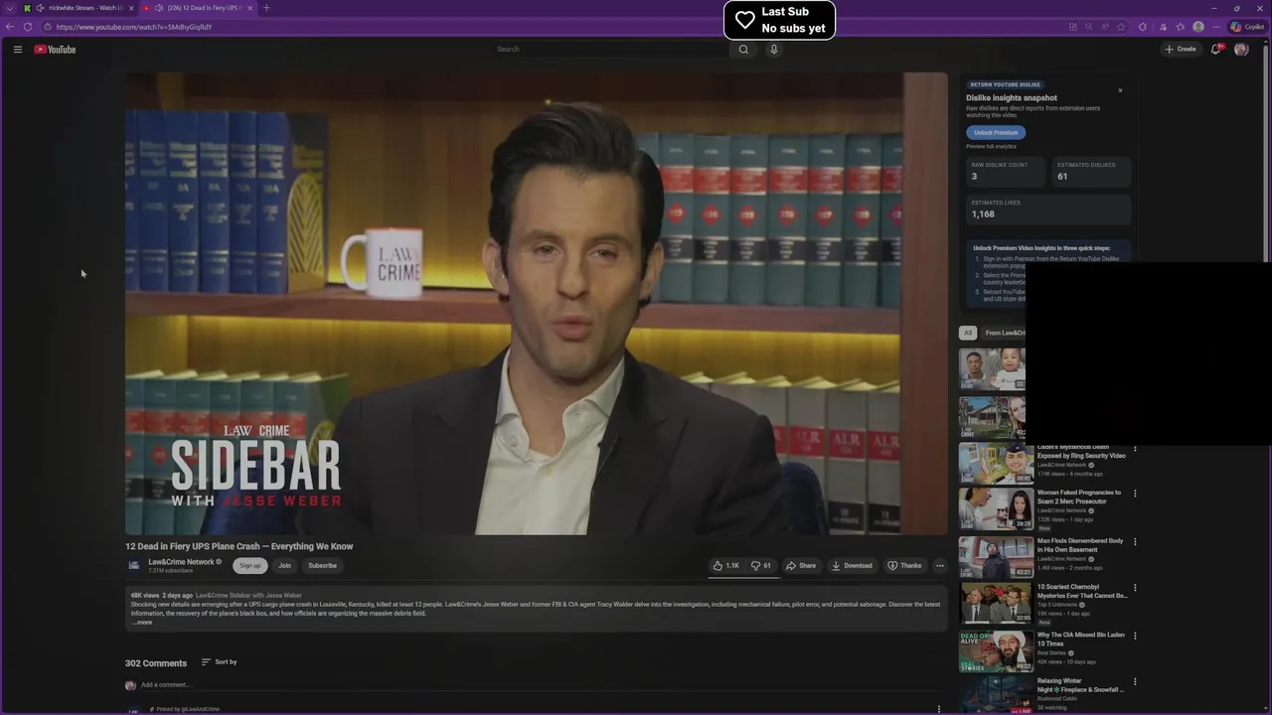Open pinned comment options menu

pyautogui.click(x=939, y=709)
